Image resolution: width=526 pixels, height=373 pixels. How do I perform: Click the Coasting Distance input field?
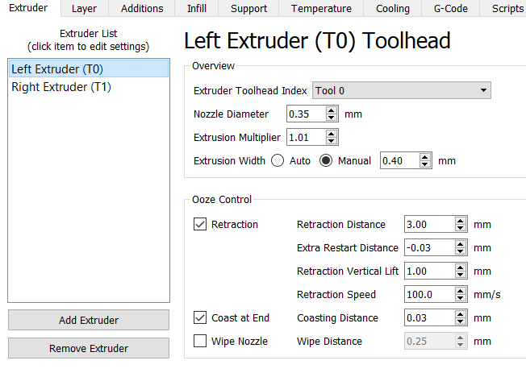428,317
